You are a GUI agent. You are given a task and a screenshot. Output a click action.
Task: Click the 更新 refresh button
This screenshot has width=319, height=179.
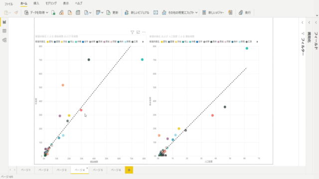click(x=112, y=12)
